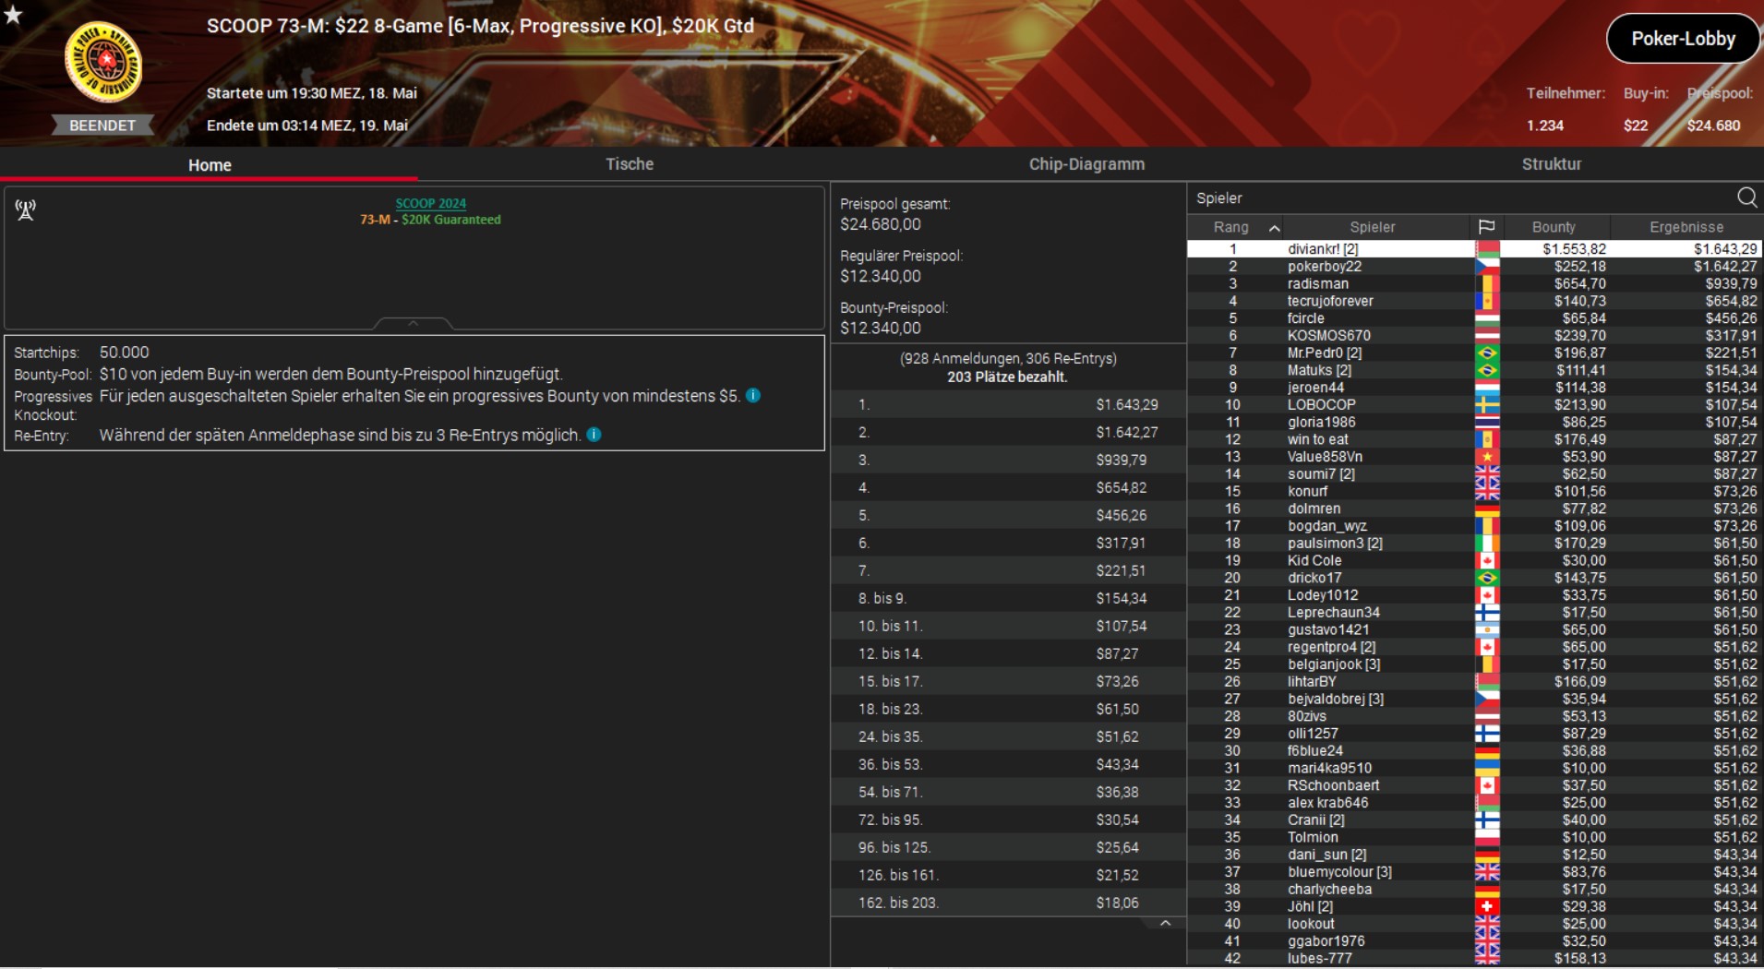Click the favorite star icon

[13, 13]
